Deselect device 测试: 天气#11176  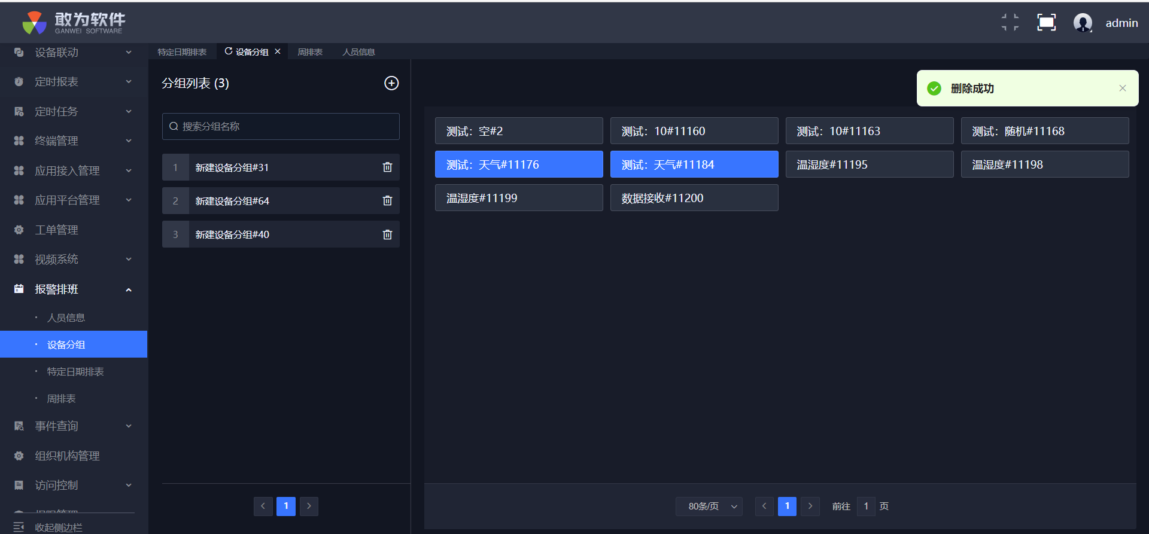[518, 164]
